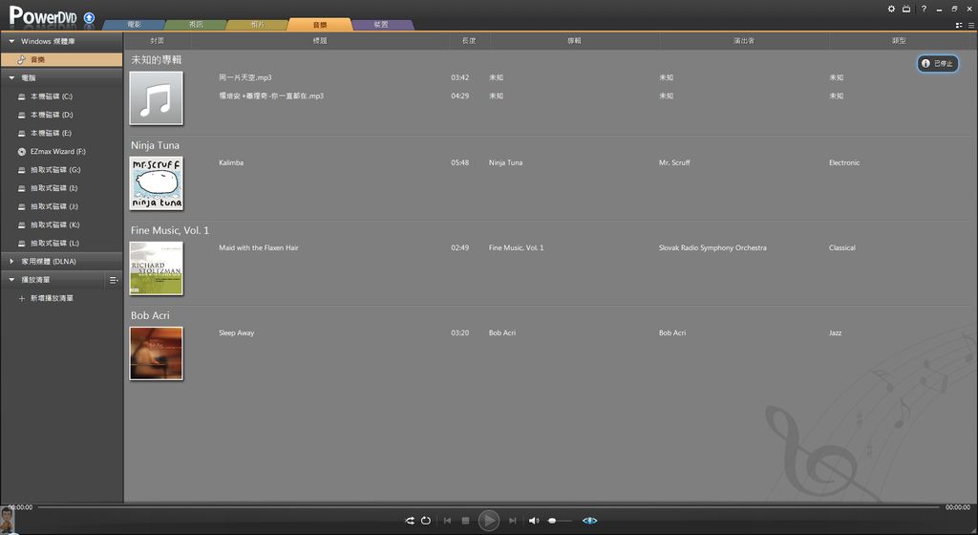Click the playback progress seek bar
The height and width of the screenshot is (535, 978).
tap(488, 507)
